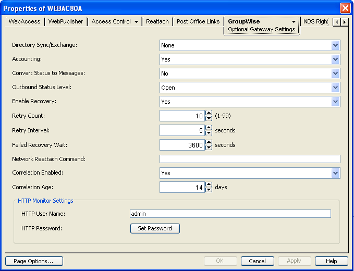This screenshot has width=354, height=271.
Task: Click the Set Password button
Action: tap(155, 228)
